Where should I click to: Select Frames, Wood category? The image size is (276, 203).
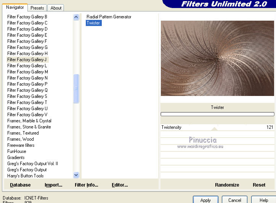pos(21,139)
